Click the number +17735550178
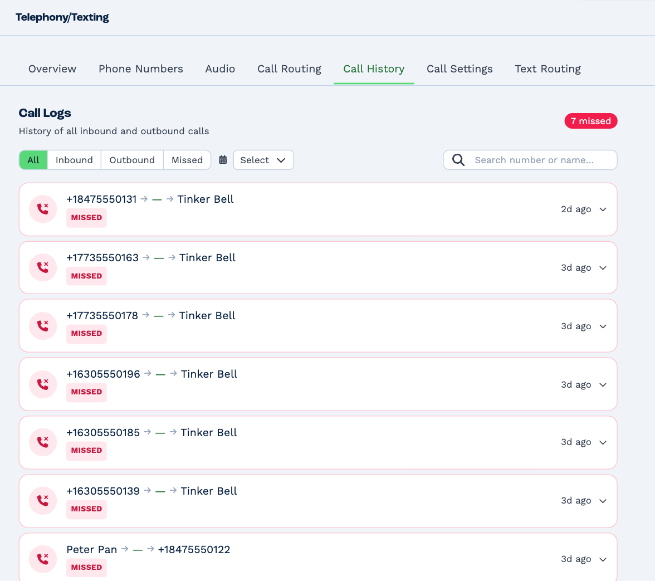The width and height of the screenshot is (655, 581). (x=102, y=316)
